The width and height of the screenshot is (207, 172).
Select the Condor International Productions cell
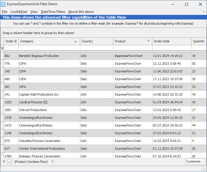(x=49, y=149)
